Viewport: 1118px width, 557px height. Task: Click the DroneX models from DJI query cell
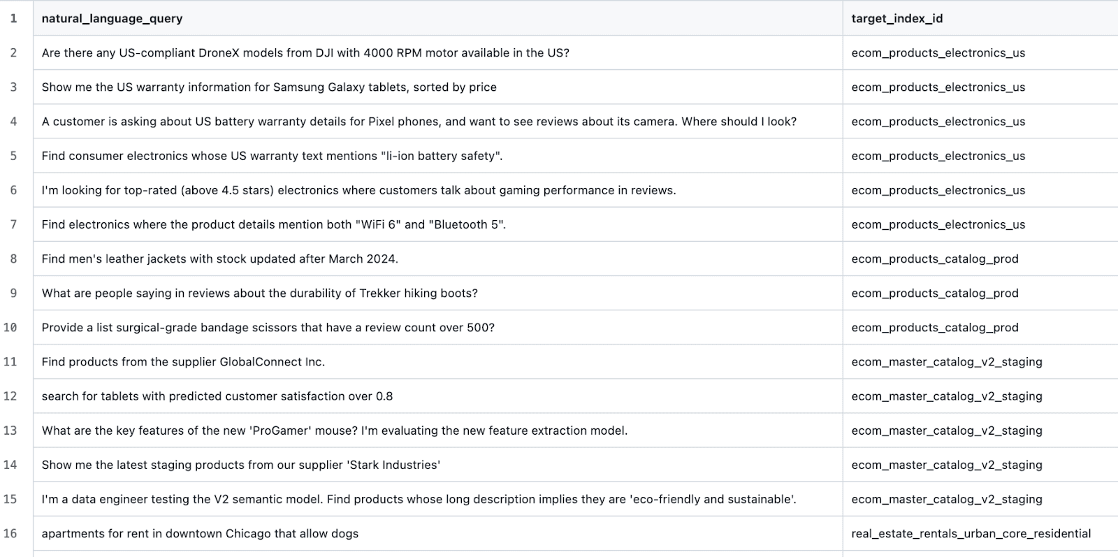coord(305,53)
